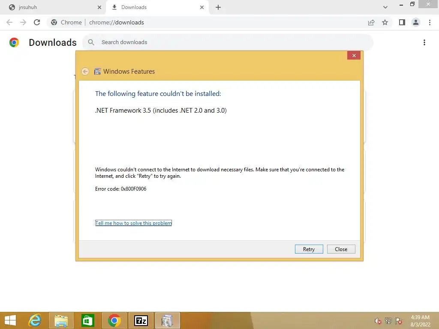Open Chrome three-dot main menu
439x329 pixels.
point(430,22)
